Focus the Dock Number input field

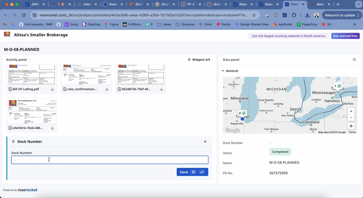point(110,160)
